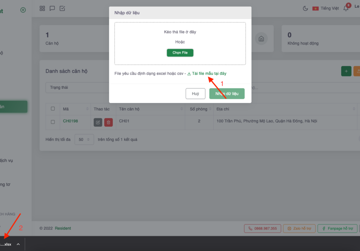The width and height of the screenshot is (360, 251).
Task: Click the sidebar collapse circle icon
Action: pyautogui.click(x=23, y=10)
